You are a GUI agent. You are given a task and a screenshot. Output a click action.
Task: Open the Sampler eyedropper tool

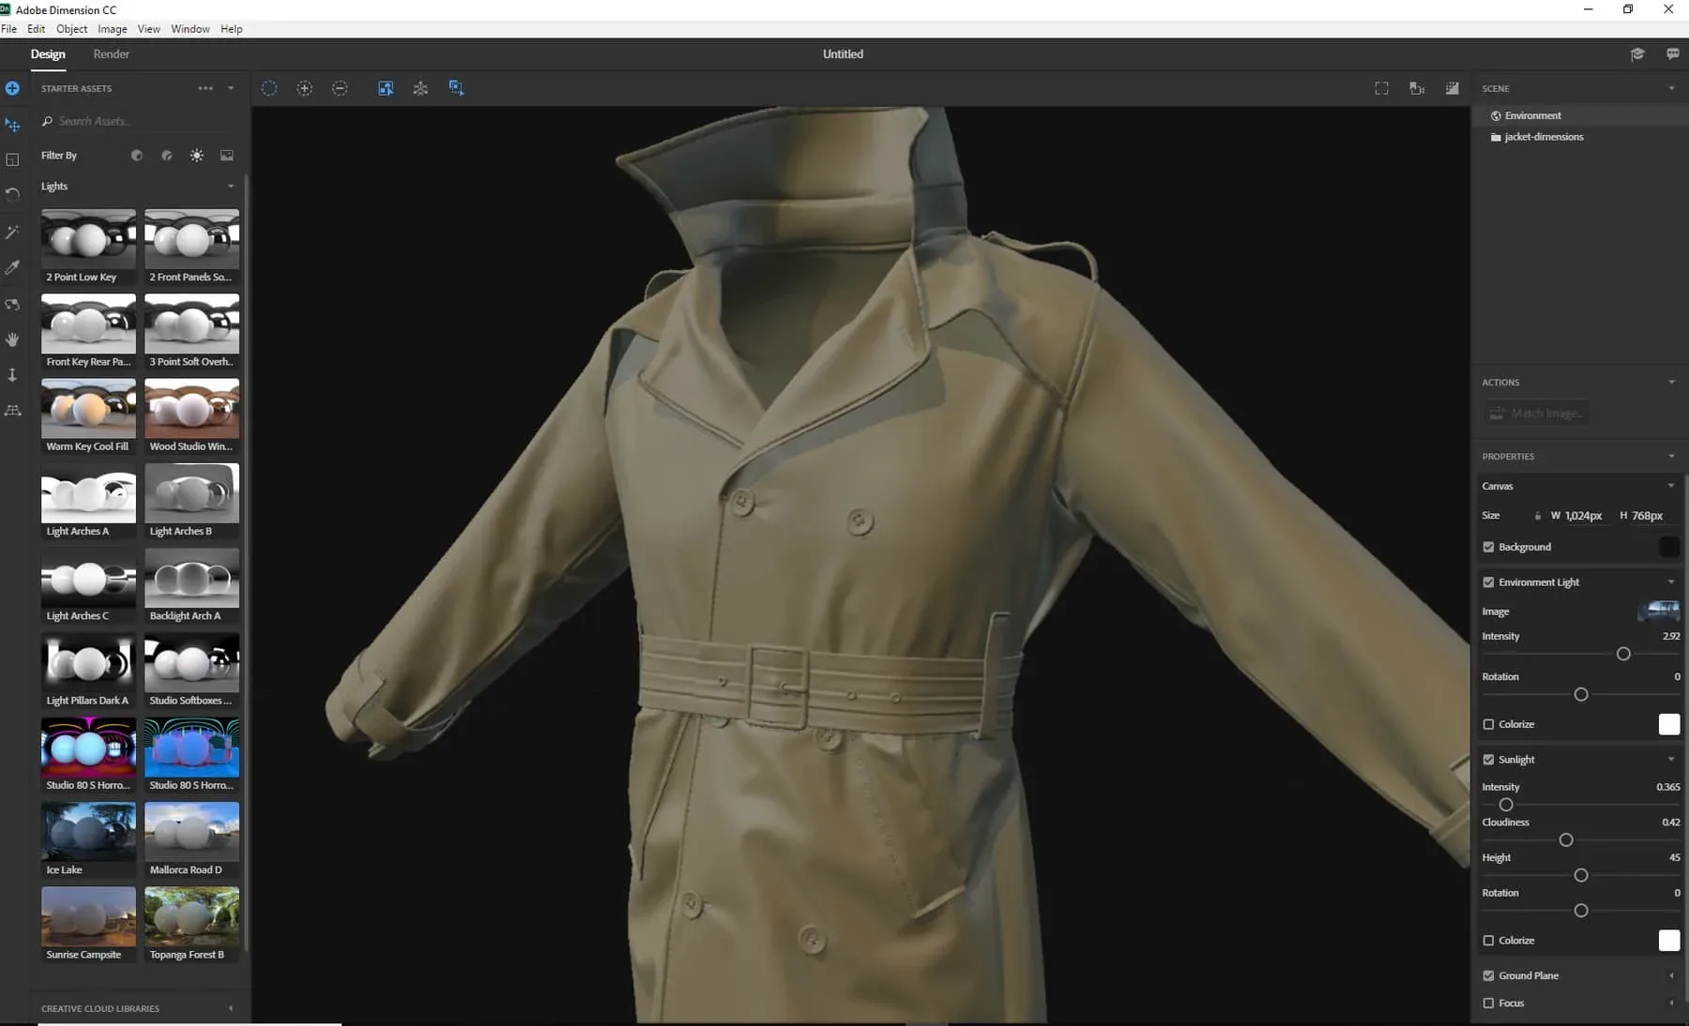click(12, 268)
